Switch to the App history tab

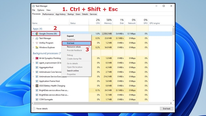(x=61, y=14)
